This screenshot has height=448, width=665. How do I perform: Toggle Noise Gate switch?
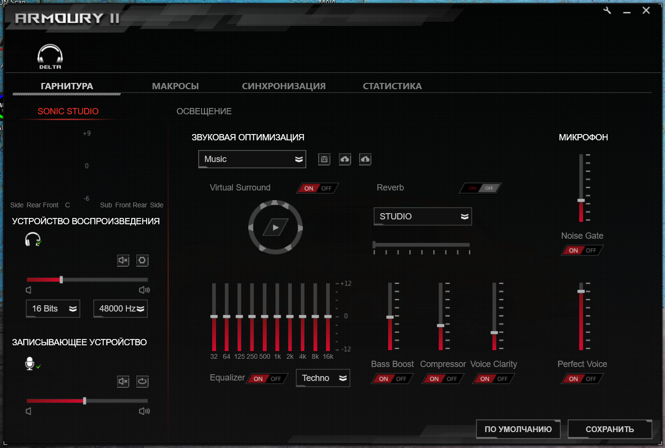(x=582, y=250)
